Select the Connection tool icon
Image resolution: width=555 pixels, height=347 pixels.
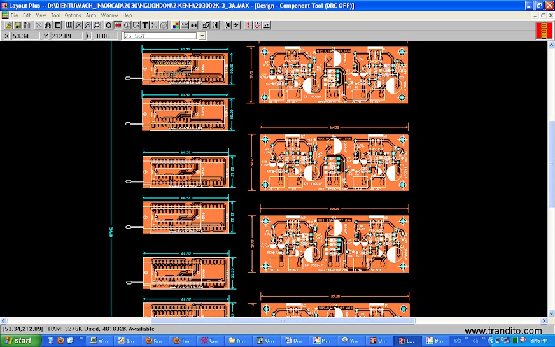pyautogui.click(x=155, y=25)
